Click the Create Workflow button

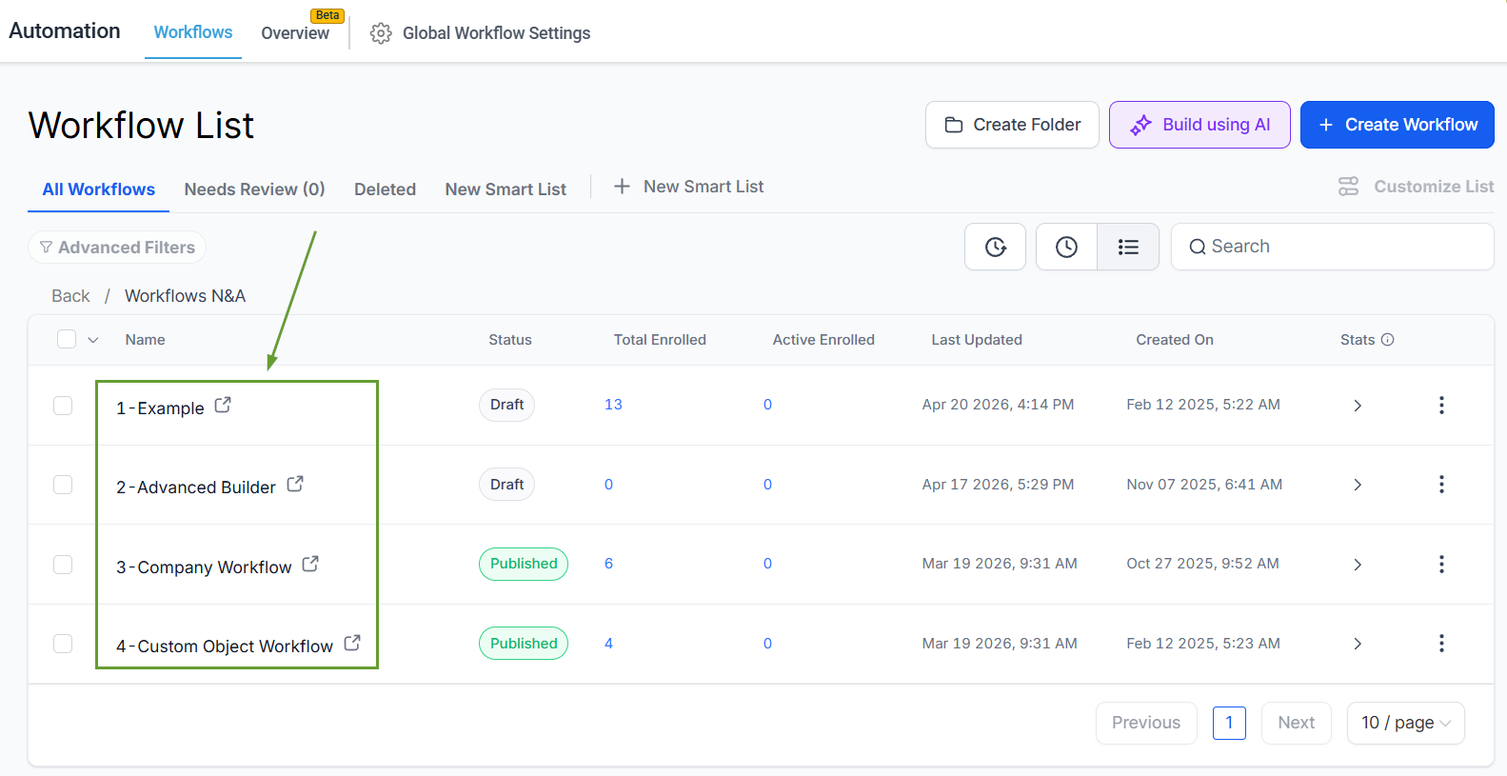(x=1397, y=125)
